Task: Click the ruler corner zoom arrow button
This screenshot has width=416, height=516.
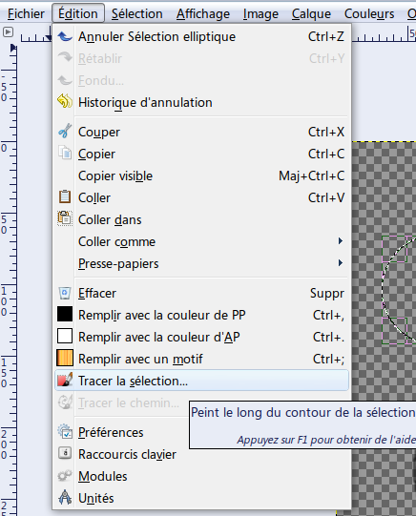Action: [x=8, y=32]
